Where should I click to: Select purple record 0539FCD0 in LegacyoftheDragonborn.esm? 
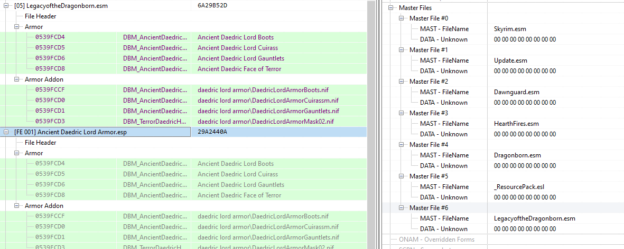[x=50, y=101]
